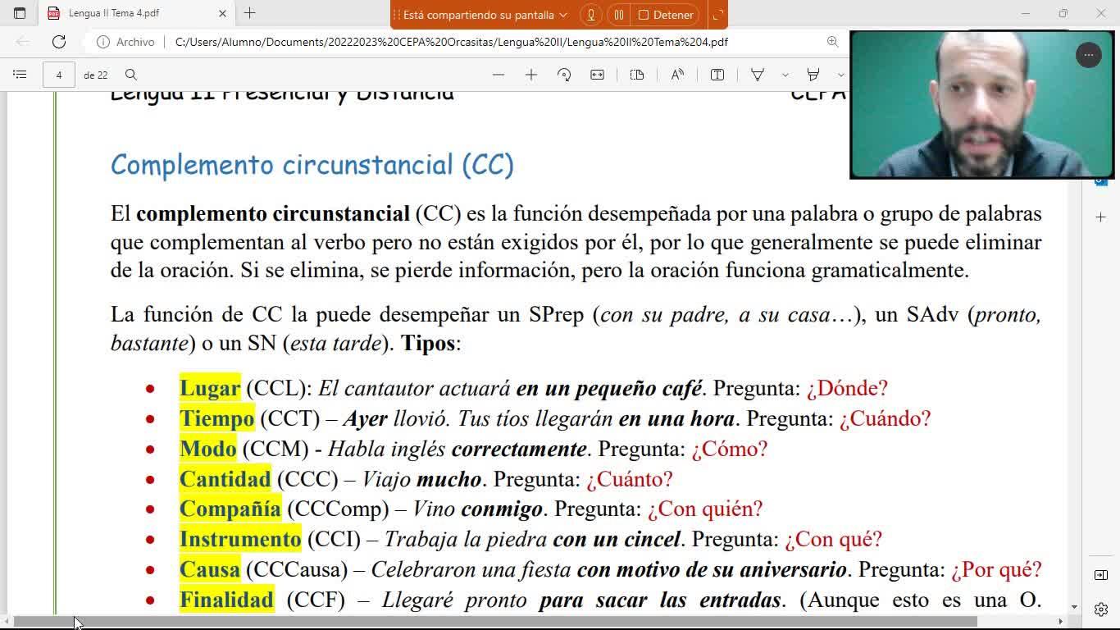Viewport: 1120px width, 630px height.
Task: Click the red question ¿Dónde?
Action: [x=847, y=388]
